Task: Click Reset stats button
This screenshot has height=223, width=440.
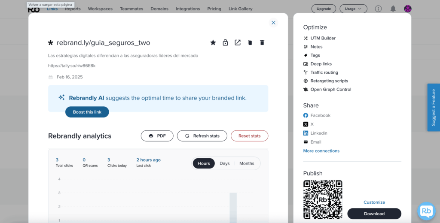Action: click(250, 136)
